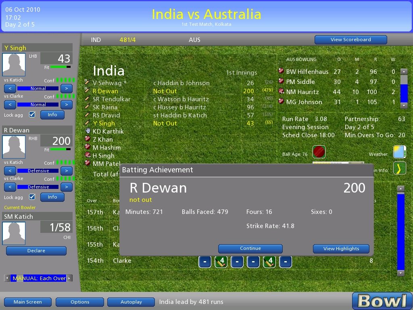Click the Declare button
413x310 pixels.
click(36, 251)
